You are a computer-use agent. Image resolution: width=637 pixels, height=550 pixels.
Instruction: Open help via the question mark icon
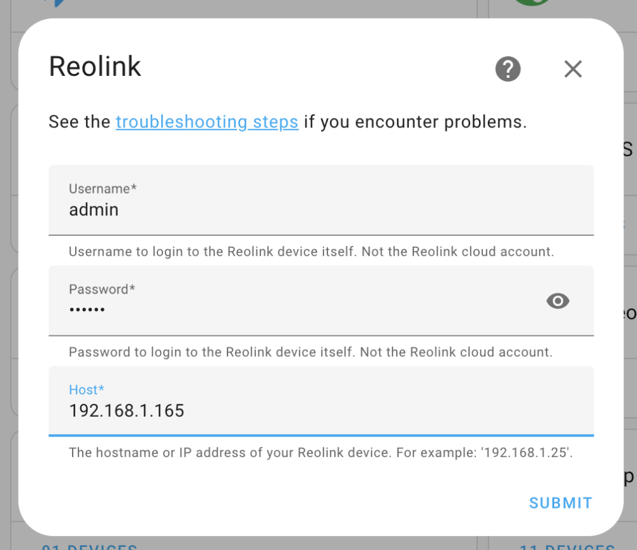click(508, 69)
